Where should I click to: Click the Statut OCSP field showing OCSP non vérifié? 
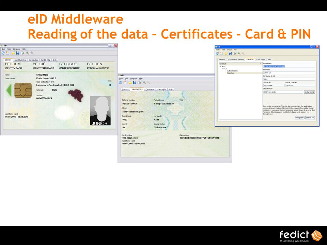point(283,92)
